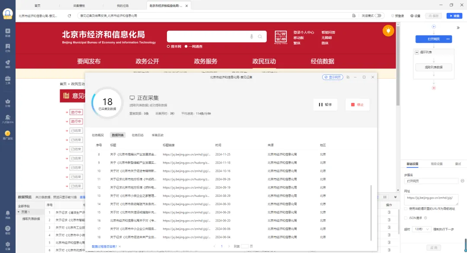
Task: Click the magnifier search icon on the website
Action: pyautogui.click(x=260, y=37)
